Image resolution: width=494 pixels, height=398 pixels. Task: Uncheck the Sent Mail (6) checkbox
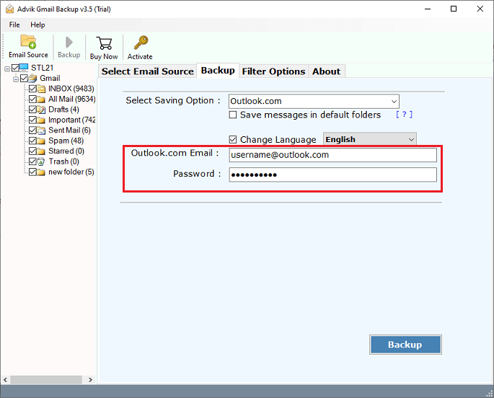pos(32,131)
